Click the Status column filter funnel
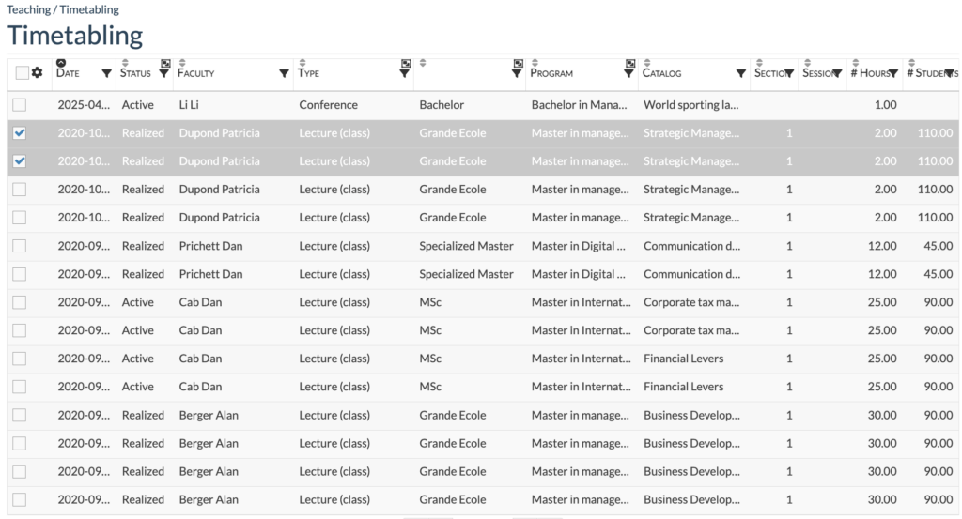The width and height of the screenshot is (962, 519). click(x=164, y=73)
